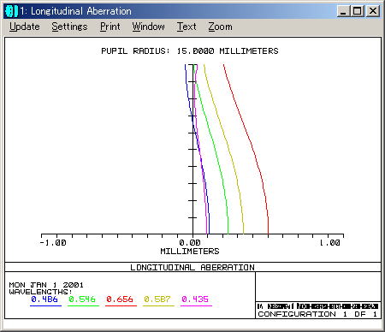Click the 1.00 axis label

tap(330, 243)
